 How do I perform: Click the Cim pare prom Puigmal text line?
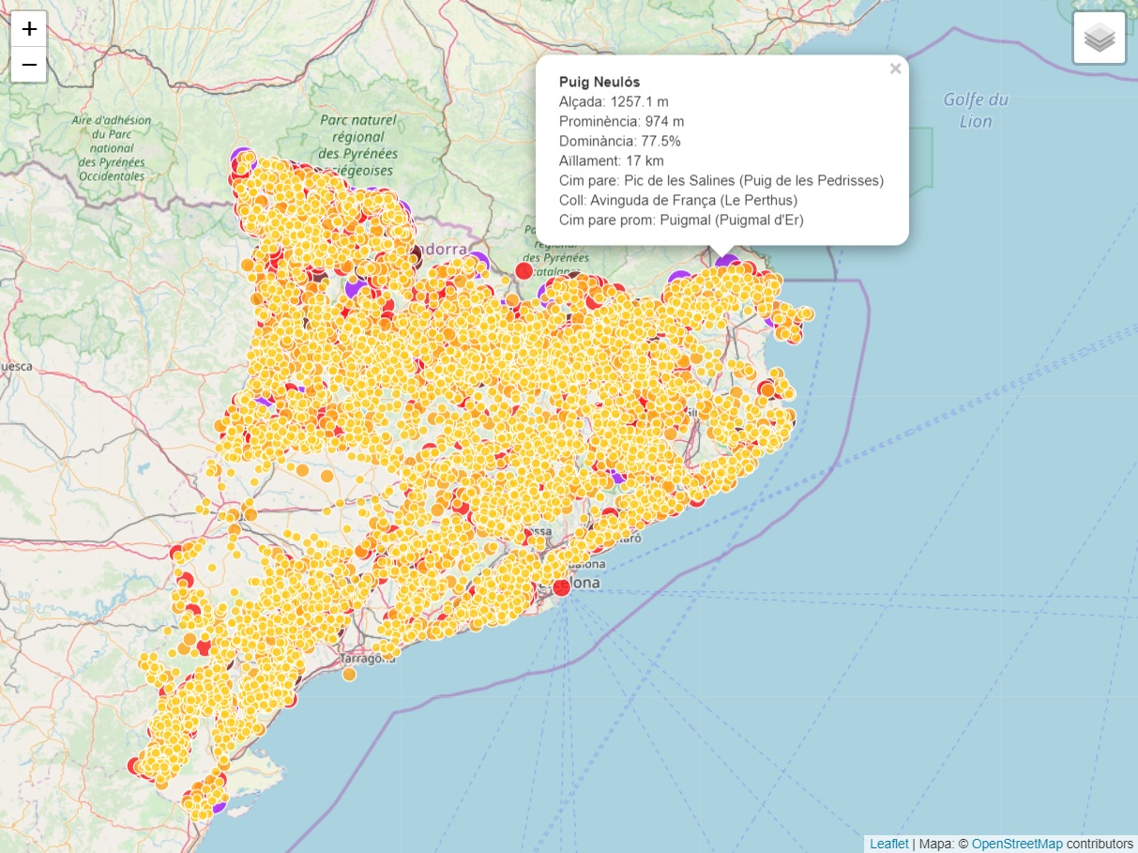click(x=681, y=220)
